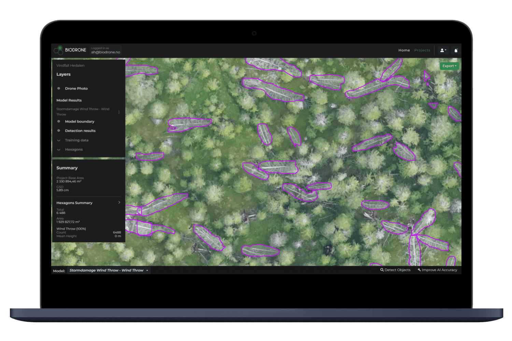The image size is (512, 341).
Task: Expand the Training data layer
Action: tap(58, 140)
